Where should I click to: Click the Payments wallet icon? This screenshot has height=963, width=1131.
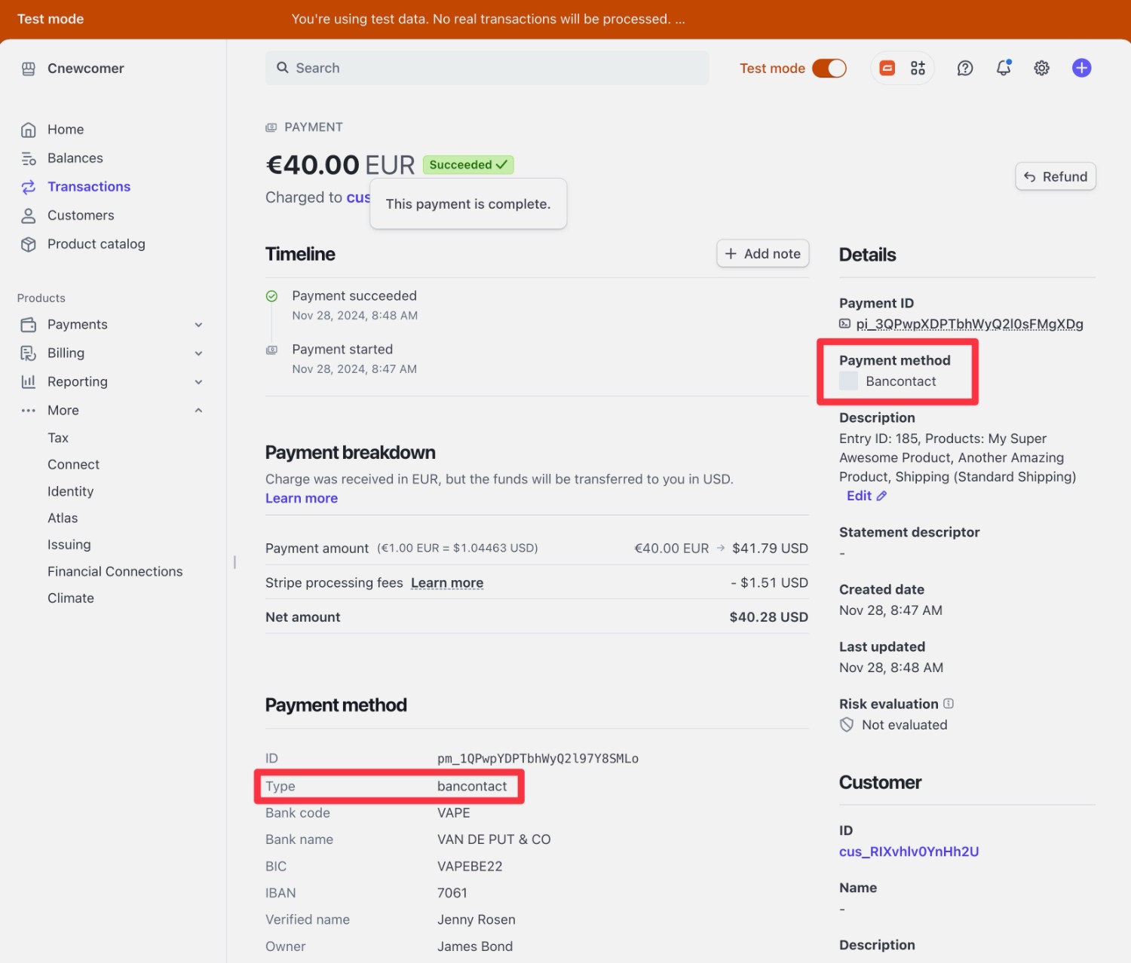point(29,325)
